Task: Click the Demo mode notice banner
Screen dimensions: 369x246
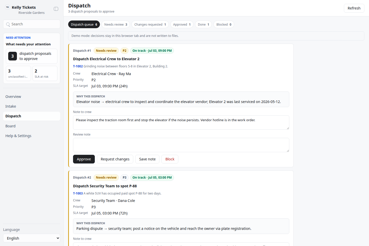Action: coord(216,36)
